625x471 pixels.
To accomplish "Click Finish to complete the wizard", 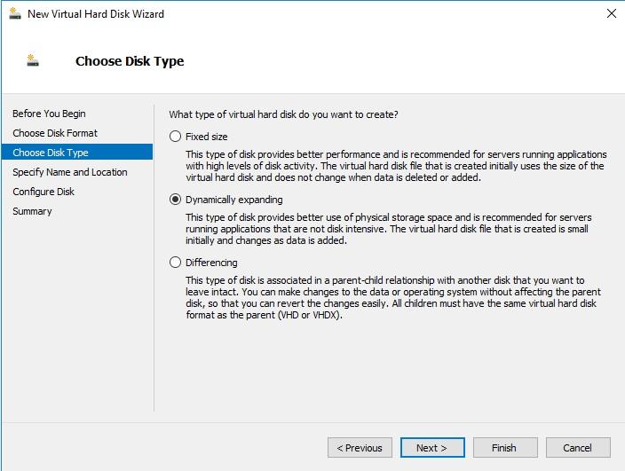I will tap(504, 448).
